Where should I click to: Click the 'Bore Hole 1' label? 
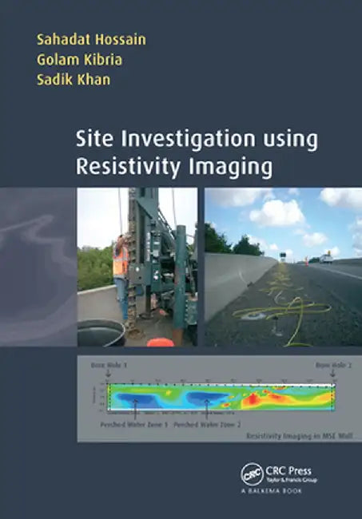click(x=109, y=366)
